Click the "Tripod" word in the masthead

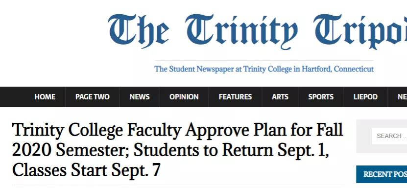[x=360, y=31]
